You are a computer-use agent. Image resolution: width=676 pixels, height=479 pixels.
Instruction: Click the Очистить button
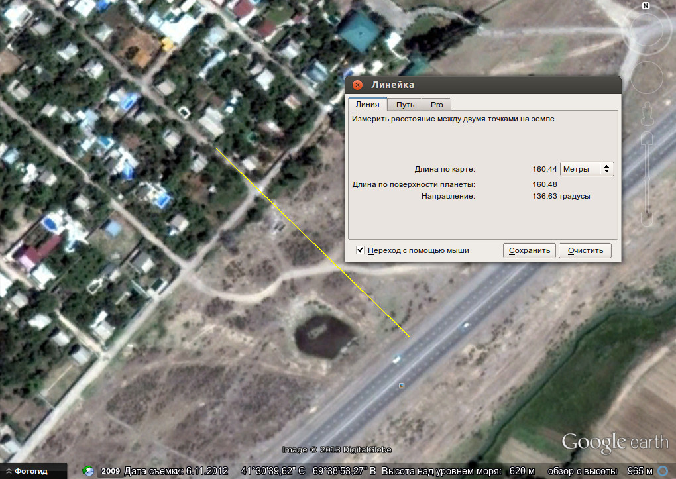[x=585, y=250]
